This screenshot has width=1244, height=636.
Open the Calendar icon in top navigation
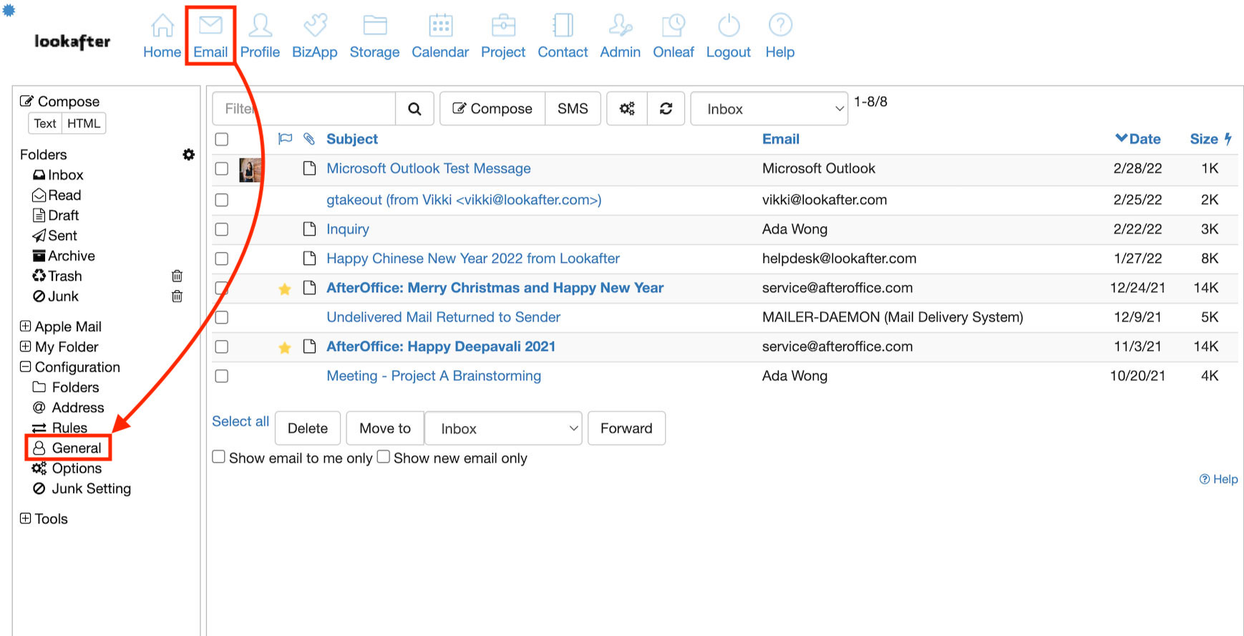(x=440, y=26)
